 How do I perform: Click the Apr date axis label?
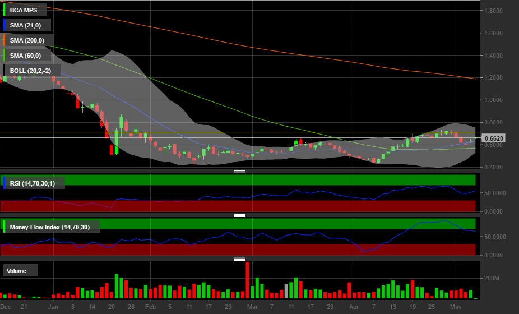(354, 307)
